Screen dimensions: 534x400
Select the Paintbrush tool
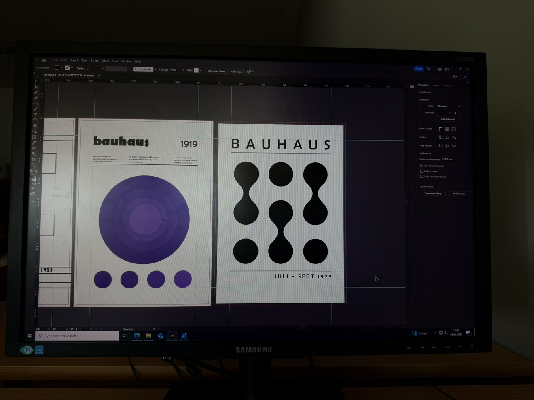coord(36,109)
